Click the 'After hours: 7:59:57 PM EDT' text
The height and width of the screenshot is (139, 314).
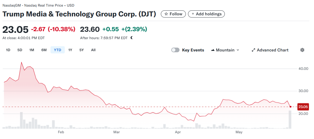(x=104, y=38)
